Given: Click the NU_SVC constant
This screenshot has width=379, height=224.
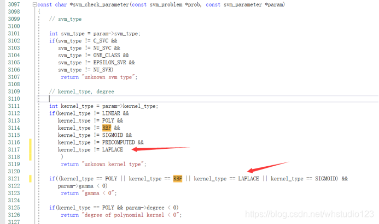Looking at the screenshot, I should tap(102, 48).
